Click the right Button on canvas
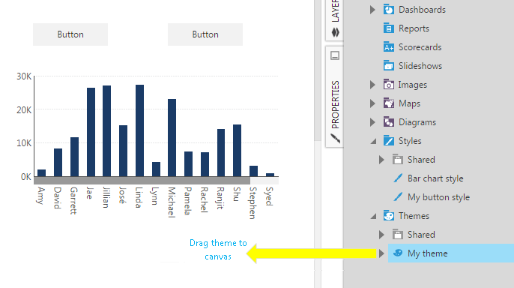 (x=205, y=34)
